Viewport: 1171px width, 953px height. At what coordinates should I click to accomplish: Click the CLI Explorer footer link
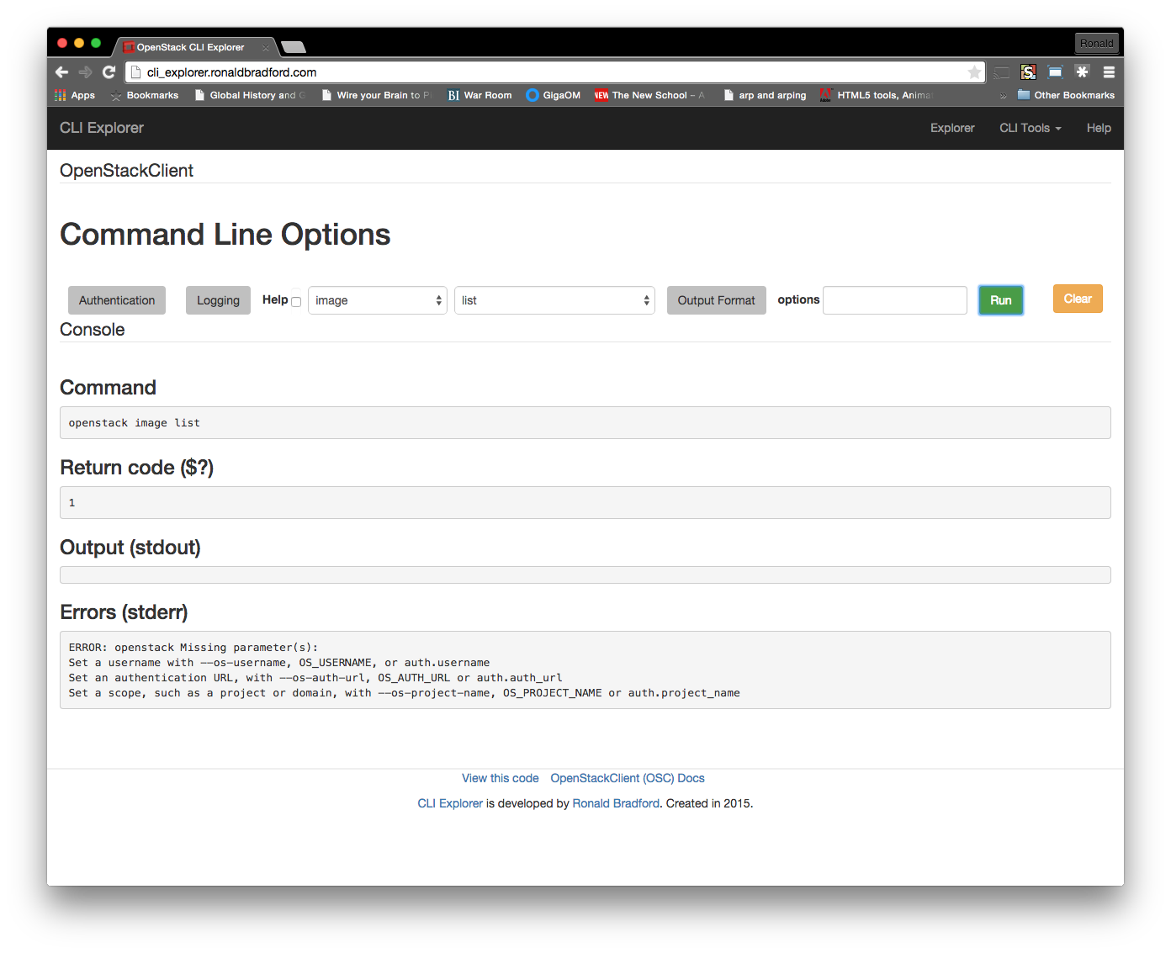(x=450, y=803)
